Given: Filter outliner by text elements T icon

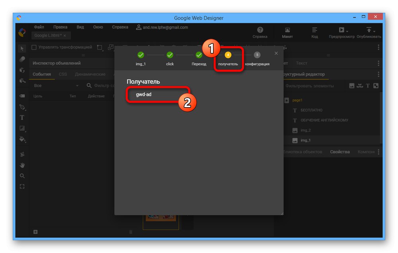Looking at the screenshot, I should coord(368,86).
